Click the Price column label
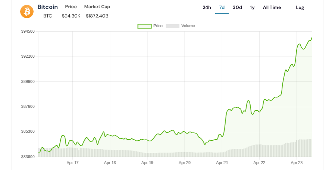Image resolution: width=332 pixels, height=170 pixels. 71,7
